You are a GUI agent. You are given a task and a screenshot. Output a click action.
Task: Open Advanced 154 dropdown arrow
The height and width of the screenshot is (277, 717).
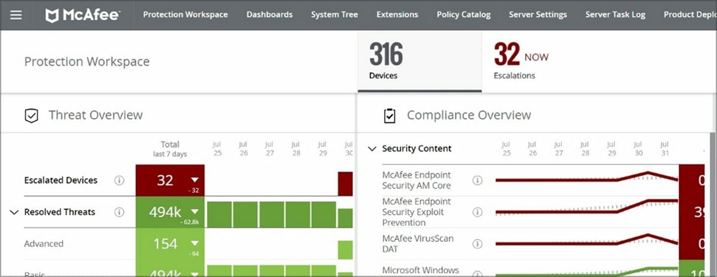coord(195,243)
